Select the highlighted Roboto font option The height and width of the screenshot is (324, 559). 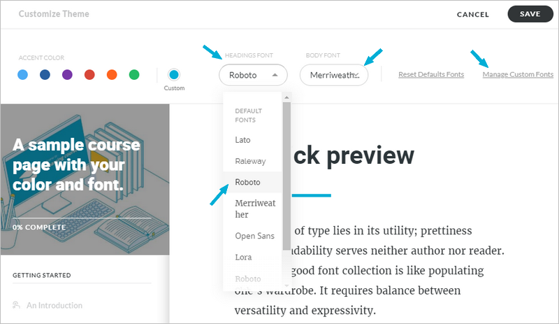252,182
